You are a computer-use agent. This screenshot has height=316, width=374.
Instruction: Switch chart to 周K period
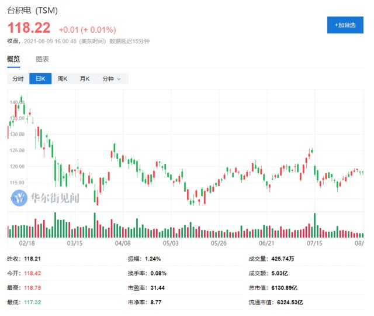point(63,79)
